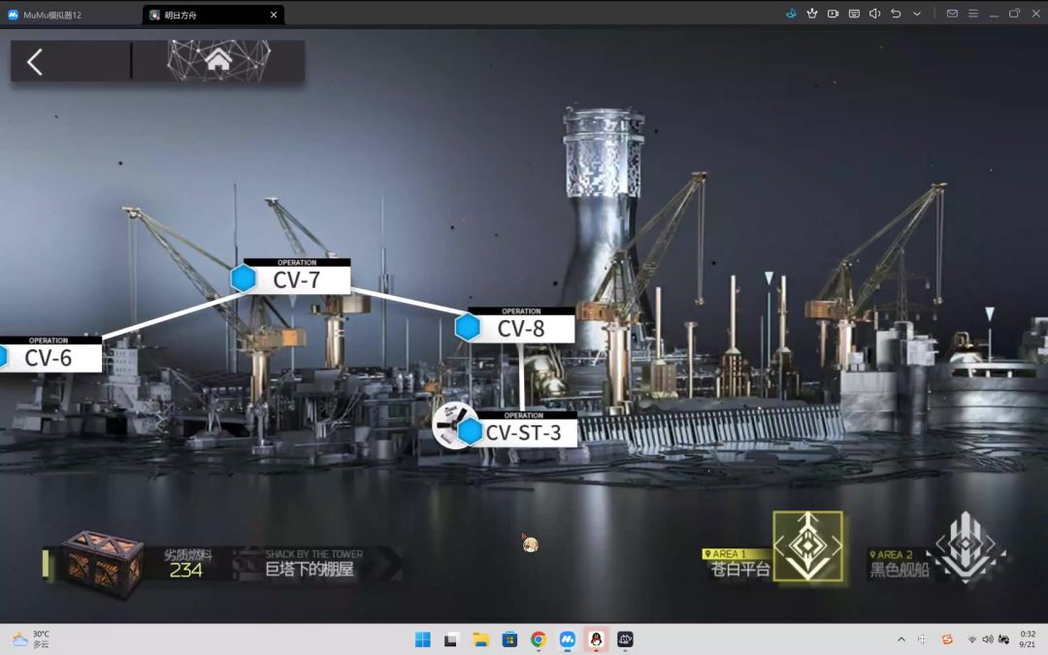Open the Windows Start menu
This screenshot has width=1048, height=655.
423,639
